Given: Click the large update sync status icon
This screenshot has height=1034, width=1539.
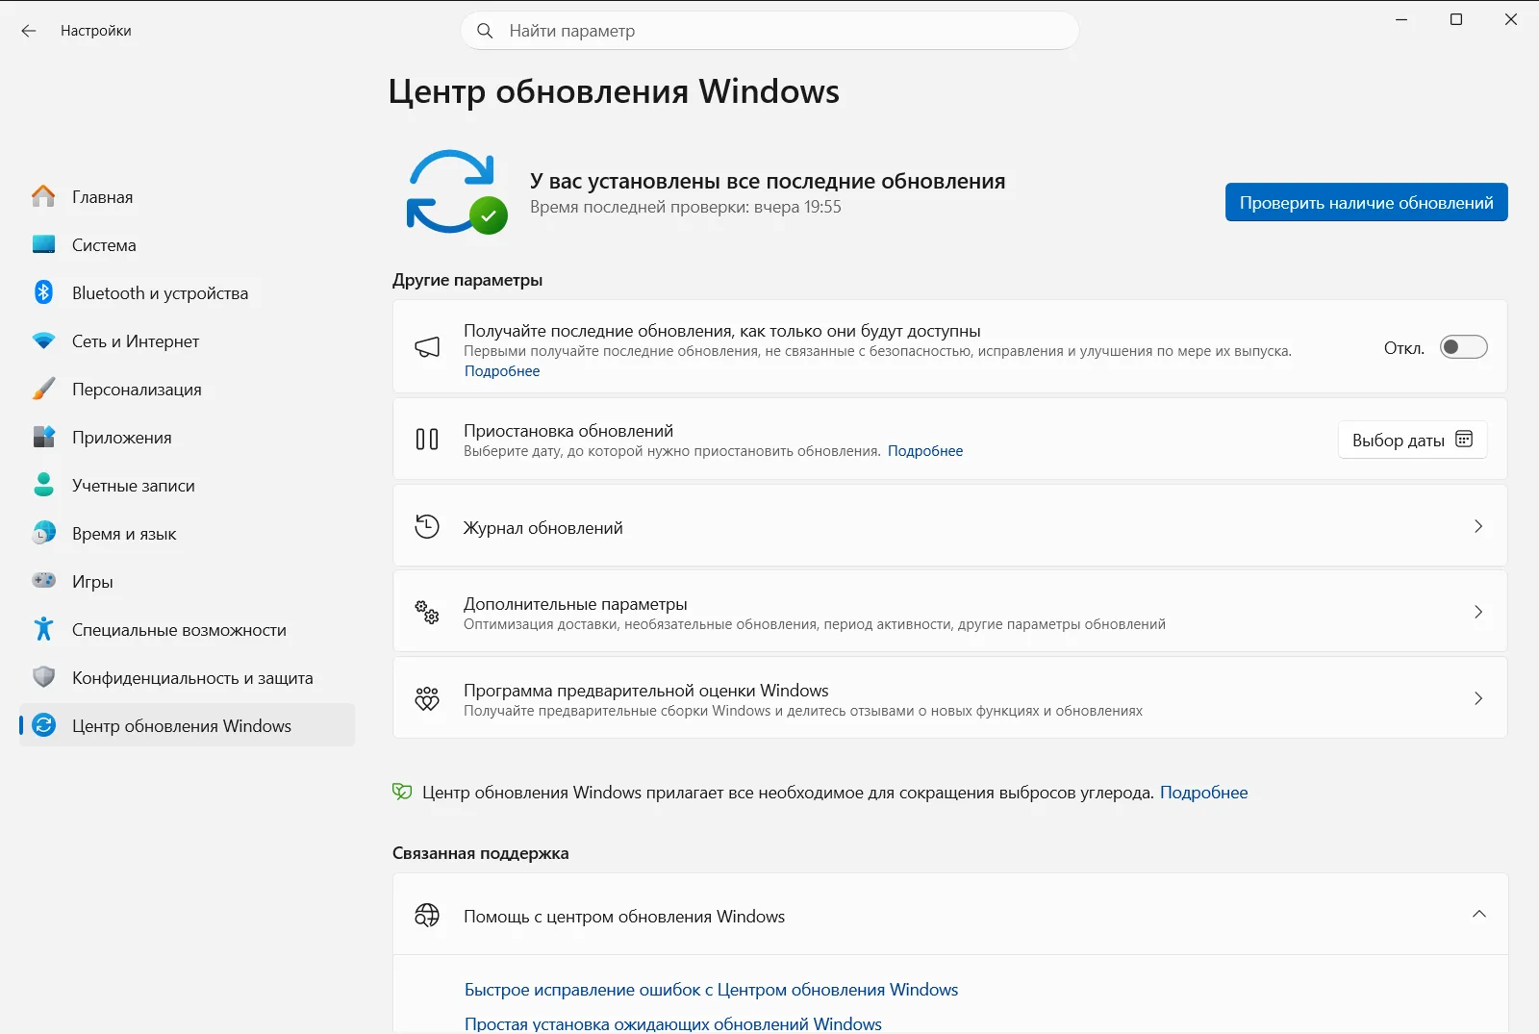Looking at the screenshot, I should tap(455, 191).
